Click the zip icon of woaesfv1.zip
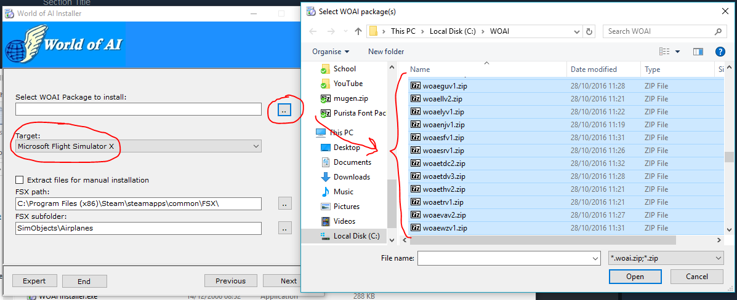 point(416,138)
